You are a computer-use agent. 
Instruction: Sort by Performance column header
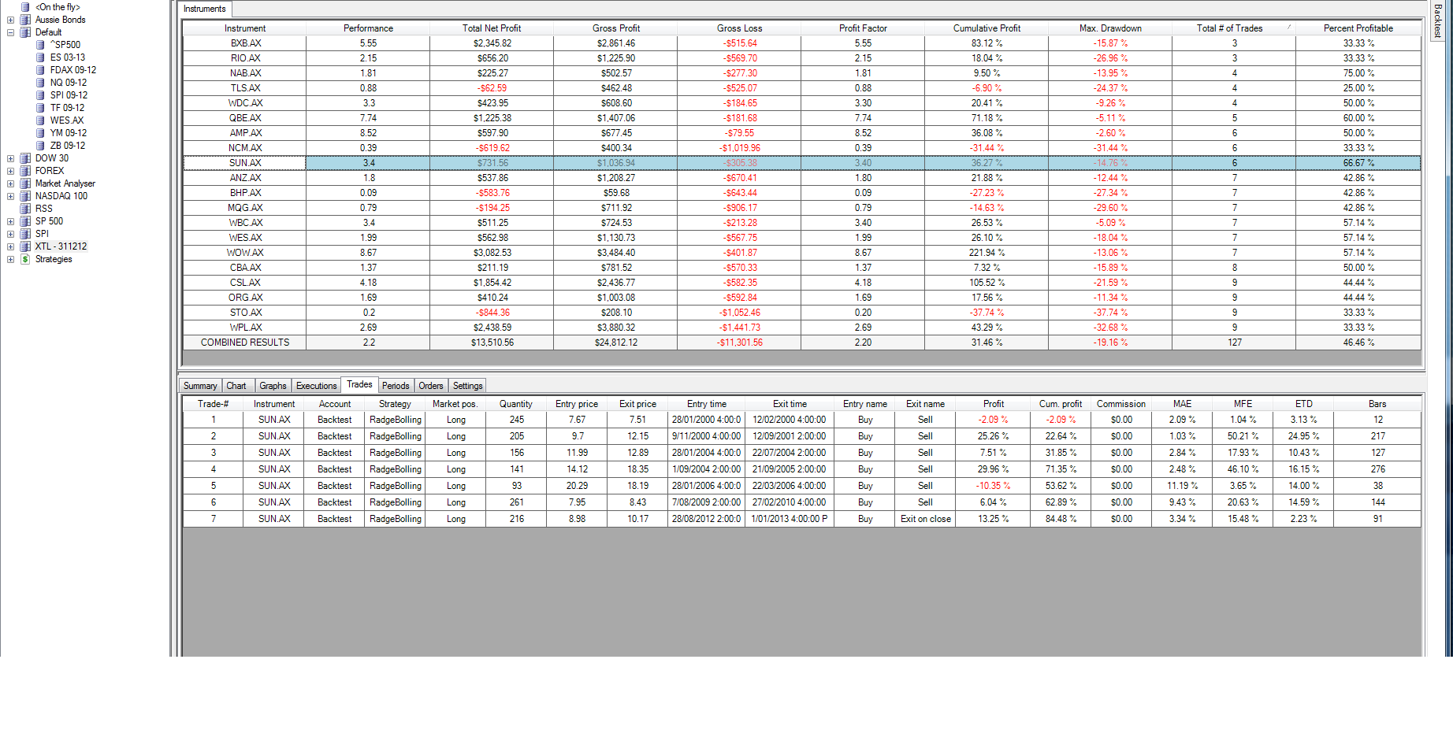[368, 28]
